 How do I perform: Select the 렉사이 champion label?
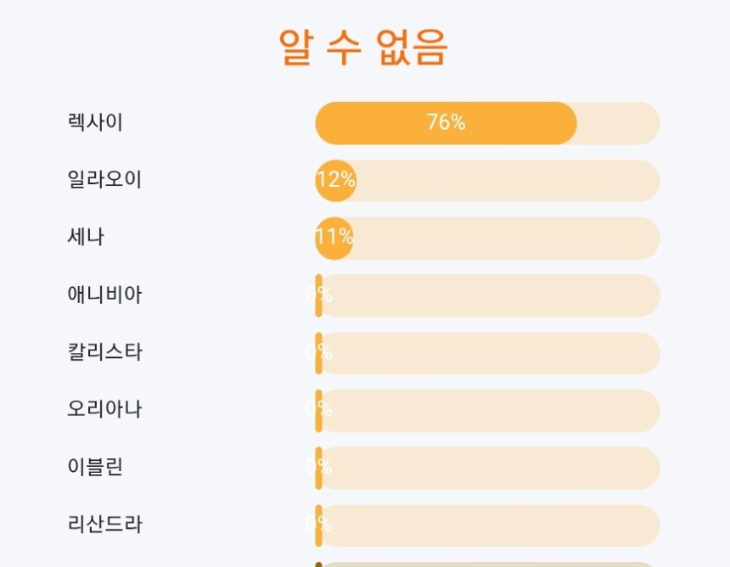pyautogui.click(x=95, y=122)
